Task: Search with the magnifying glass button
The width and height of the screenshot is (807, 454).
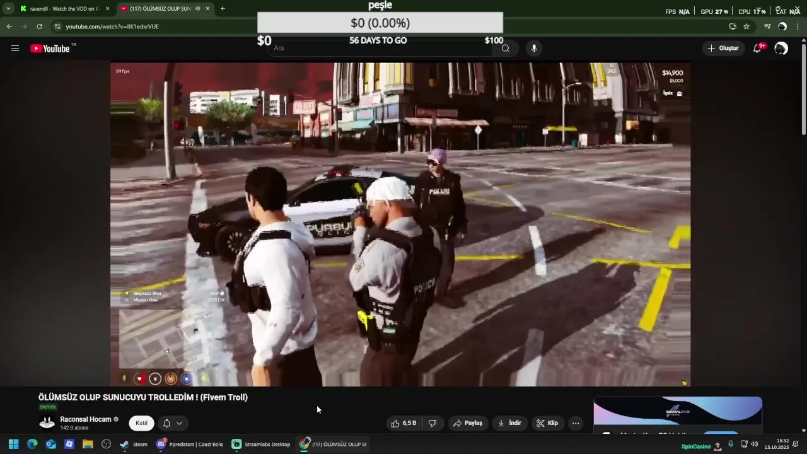Action: pyautogui.click(x=506, y=49)
